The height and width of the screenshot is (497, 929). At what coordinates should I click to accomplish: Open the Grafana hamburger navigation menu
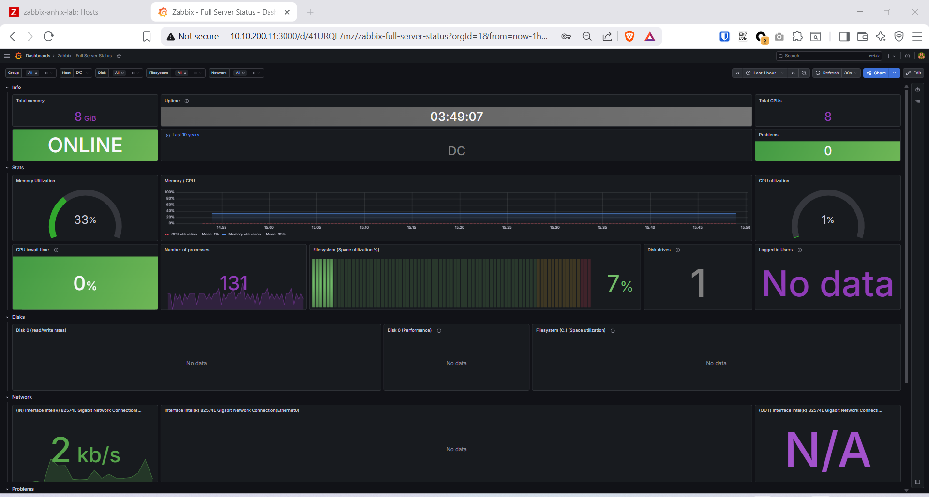7,56
